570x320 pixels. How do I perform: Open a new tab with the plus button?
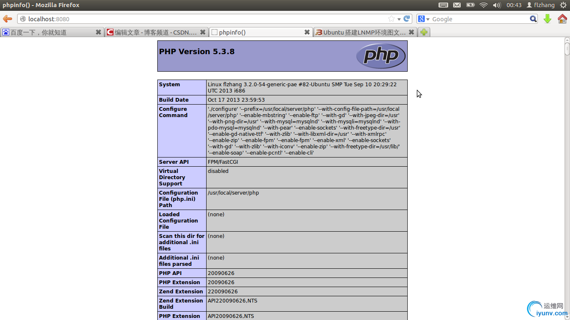(x=424, y=32)
